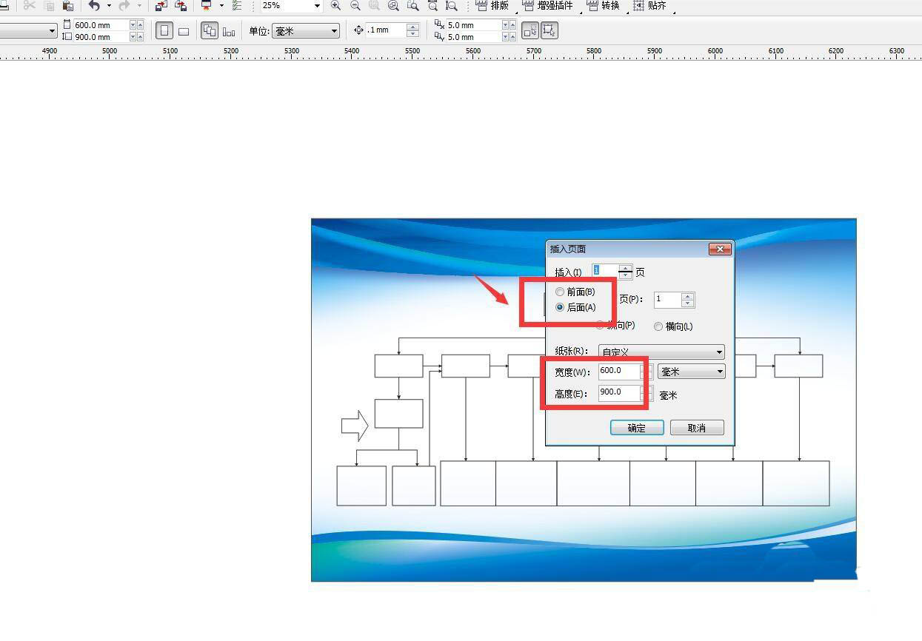
Task: Click the 取消 button
Action: tap(696, 428)
